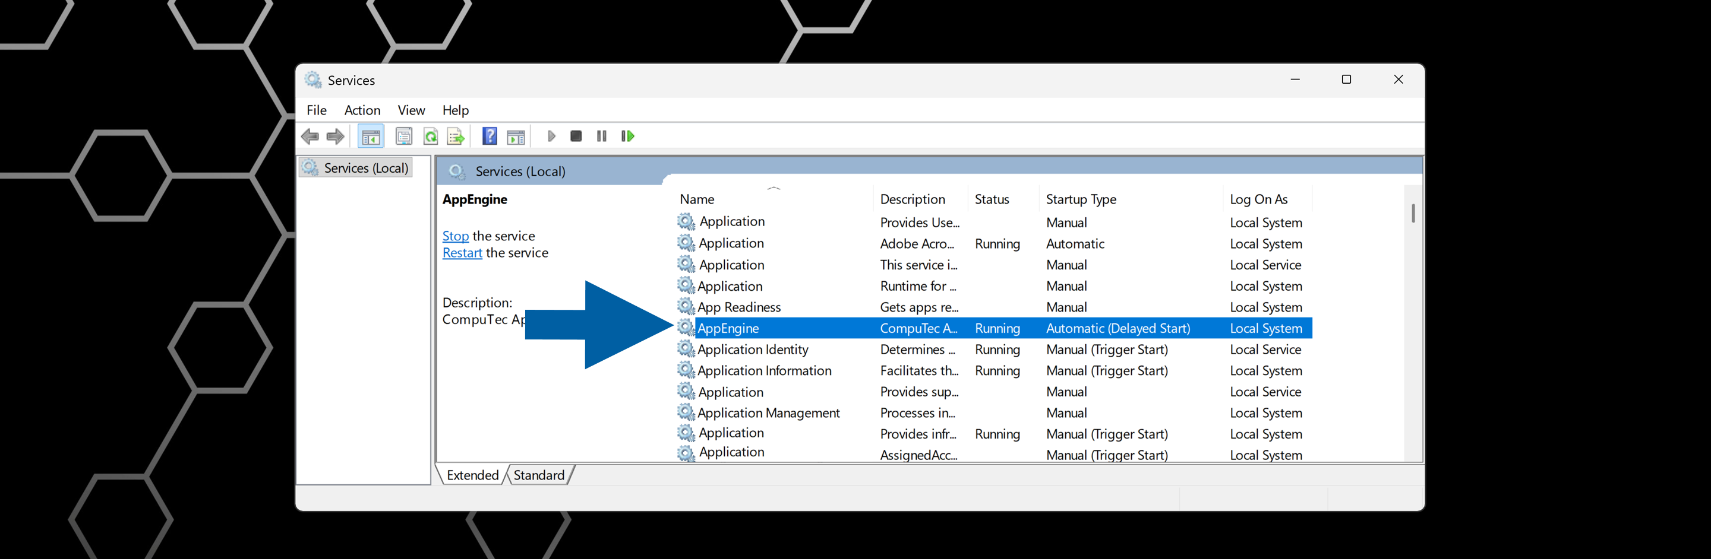Image resolution: width=1711 pixels, height=559 pixels.
Task: Click the Help question mark icon
Action: (x=490, y=136)
